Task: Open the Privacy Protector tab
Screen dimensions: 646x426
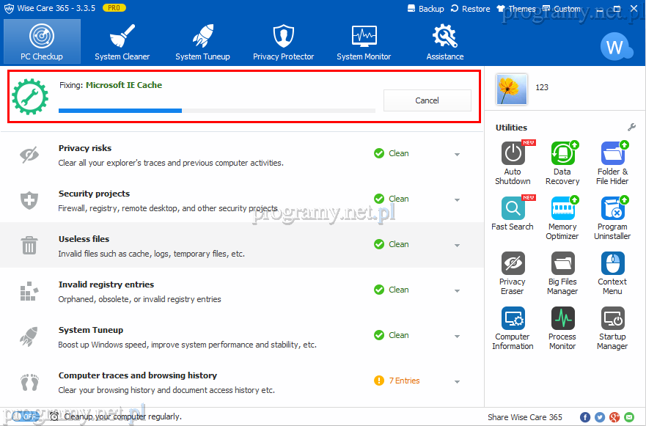Action: coord(283,42)
